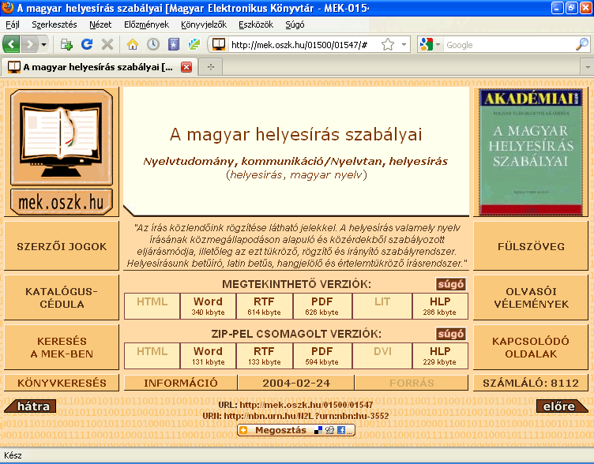Click the stop loading X icon
The height and width of the screenshot is (464, 594).
tap(107, 44)
